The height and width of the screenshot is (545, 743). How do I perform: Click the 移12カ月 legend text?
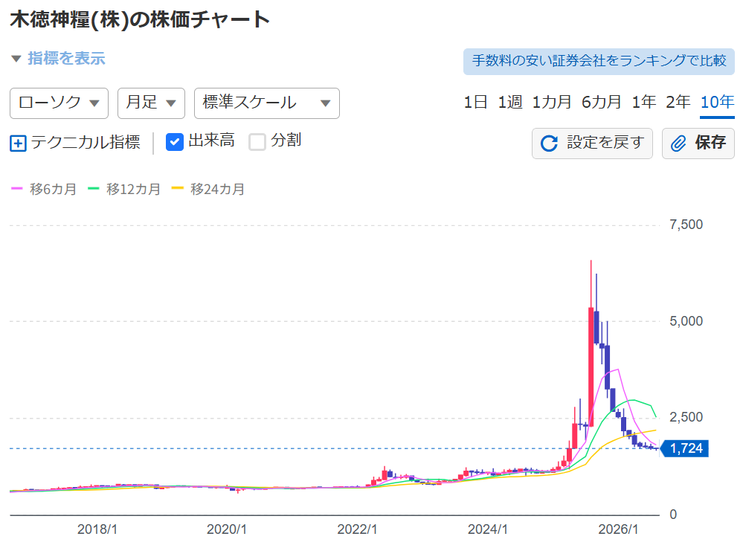(x=133, y=189)
